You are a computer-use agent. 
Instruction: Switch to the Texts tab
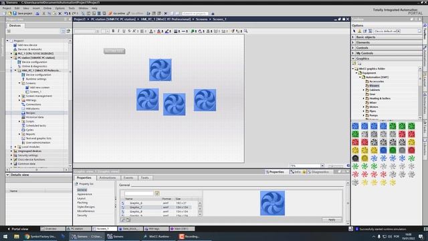click(x=144, y=177)
